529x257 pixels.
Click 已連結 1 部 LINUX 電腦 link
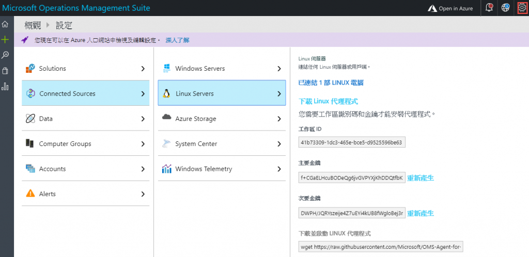[x=331, y=83]
